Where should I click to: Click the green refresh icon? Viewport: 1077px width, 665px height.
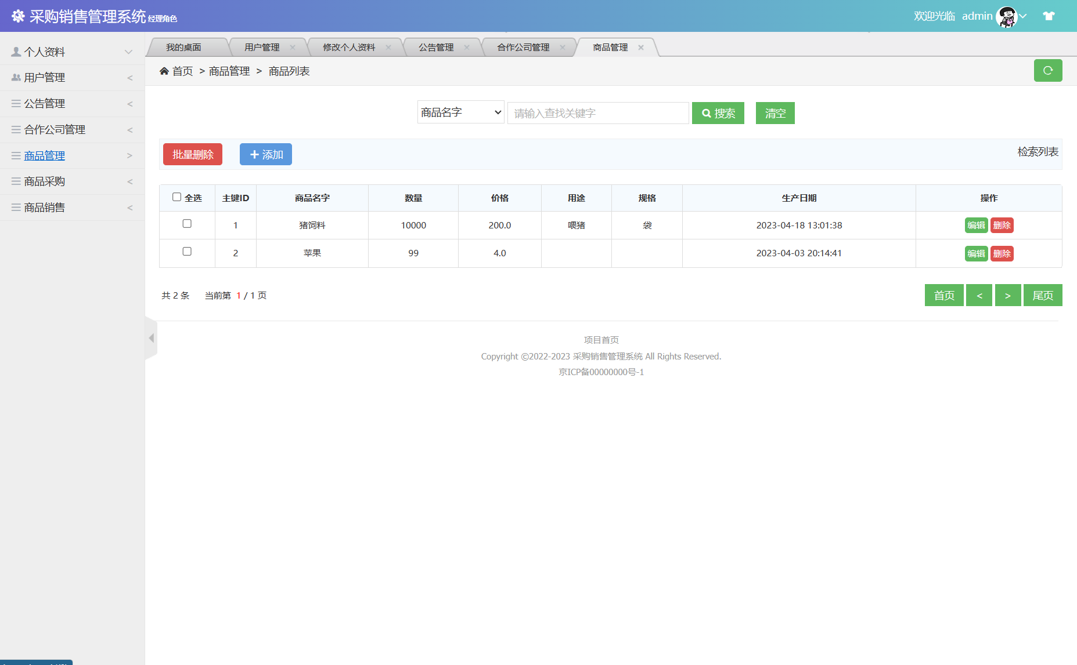[1048, 70]
